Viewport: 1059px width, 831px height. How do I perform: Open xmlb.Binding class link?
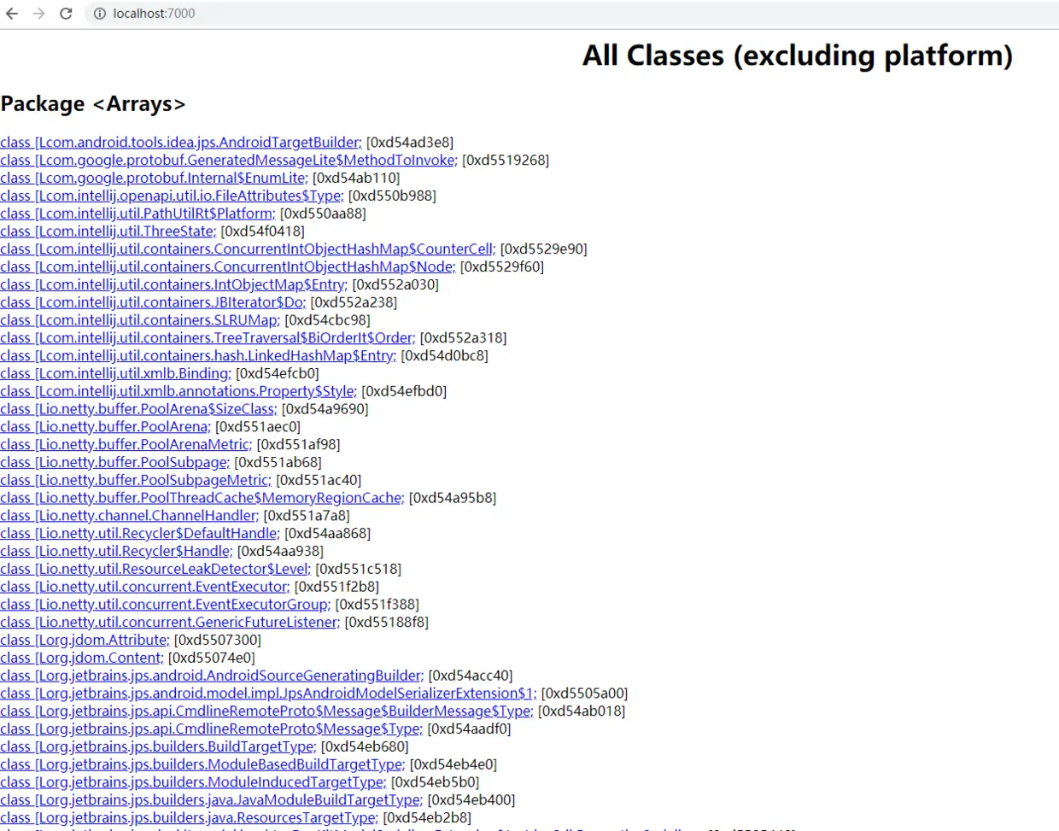click(x=116, y=373)
